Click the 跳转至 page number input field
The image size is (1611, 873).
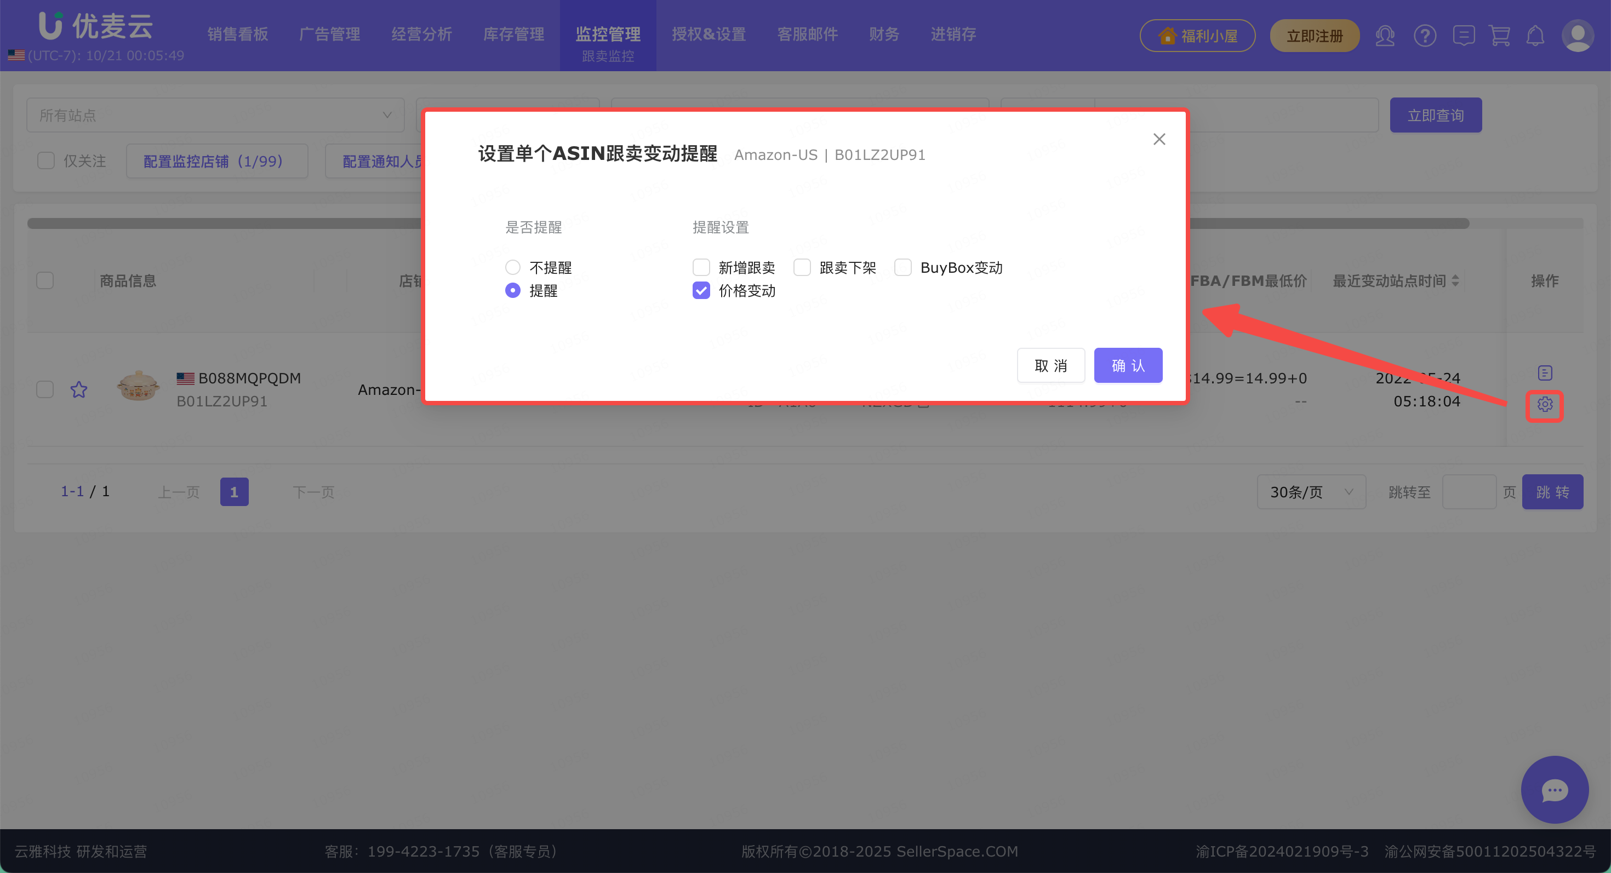point(1469,492)
